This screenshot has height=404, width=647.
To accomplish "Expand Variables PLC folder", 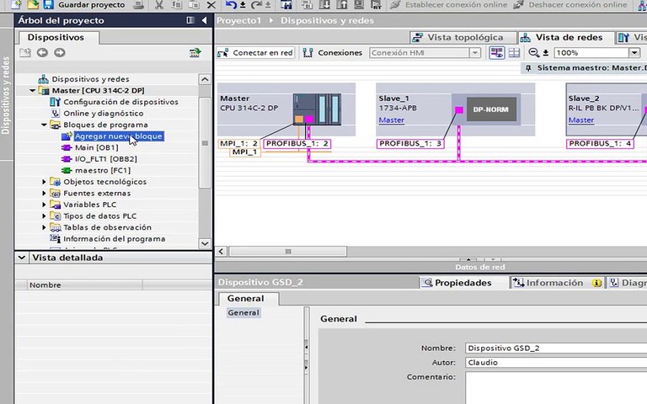I will (x=44, y=205).
